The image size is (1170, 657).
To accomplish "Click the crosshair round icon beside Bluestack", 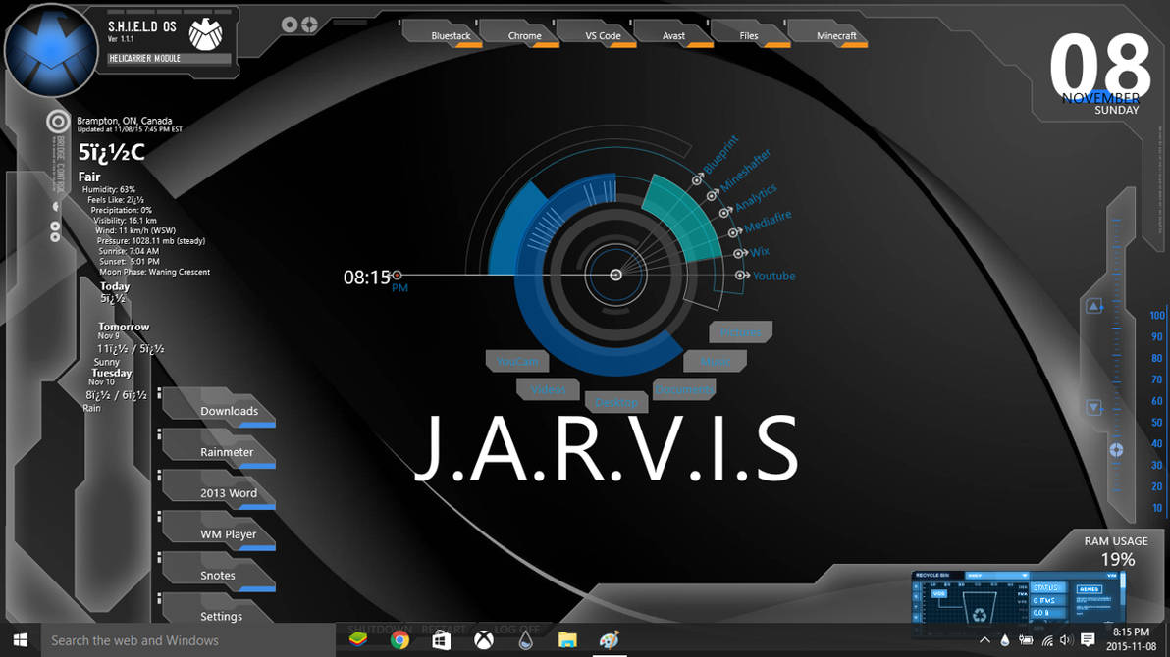I will click(x=309, y=25).
